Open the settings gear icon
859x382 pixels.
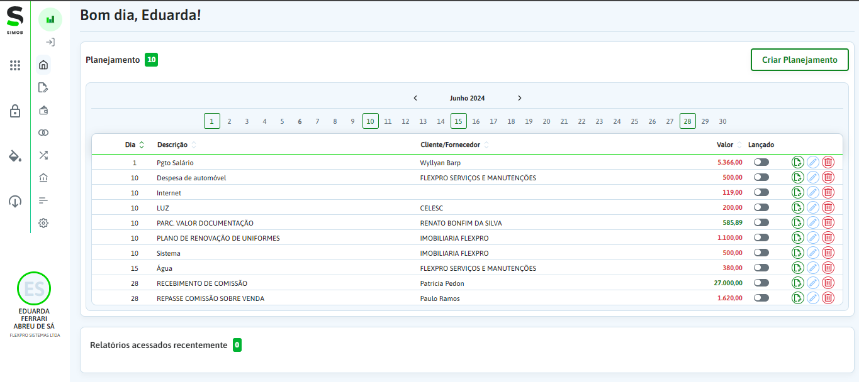click(x=43, y=223)
